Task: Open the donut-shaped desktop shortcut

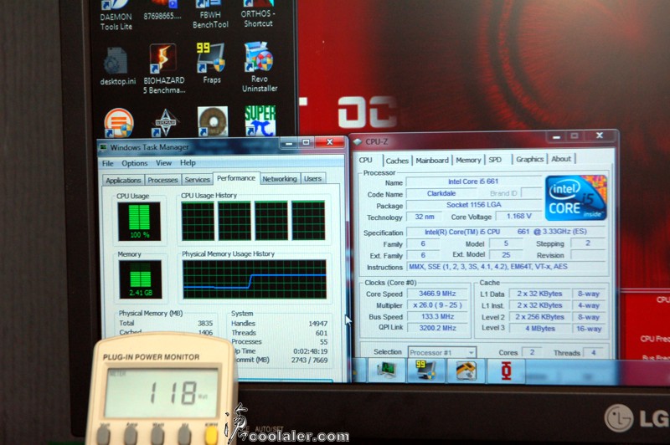Action: tap(213, 121)
